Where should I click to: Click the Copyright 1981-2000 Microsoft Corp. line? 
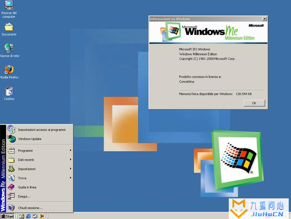pos(207,59)
